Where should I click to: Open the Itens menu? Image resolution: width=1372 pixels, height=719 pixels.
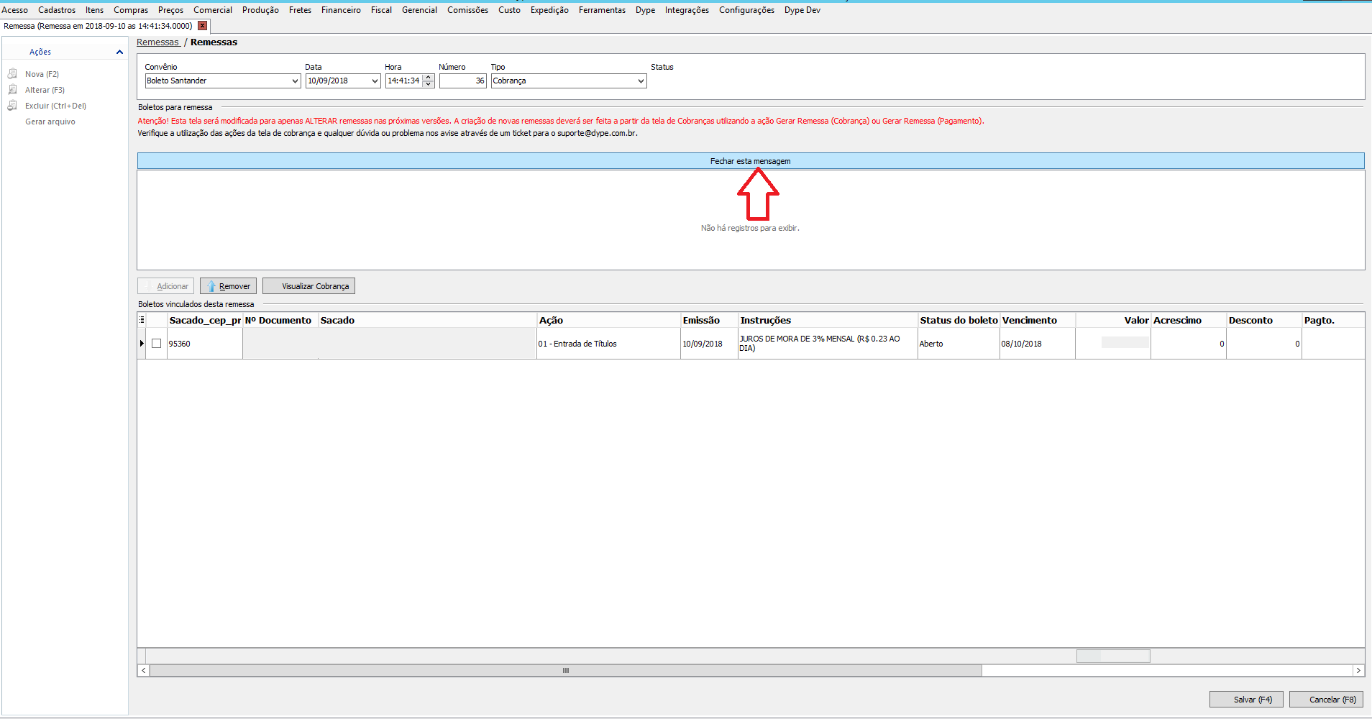94,10
